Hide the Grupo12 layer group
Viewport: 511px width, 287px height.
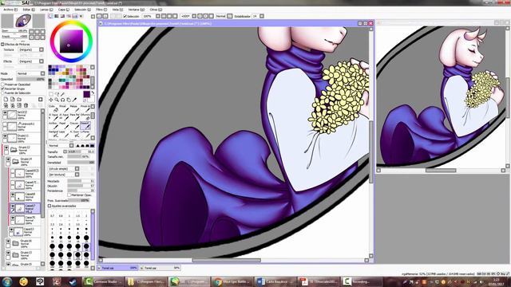[6, 147]
